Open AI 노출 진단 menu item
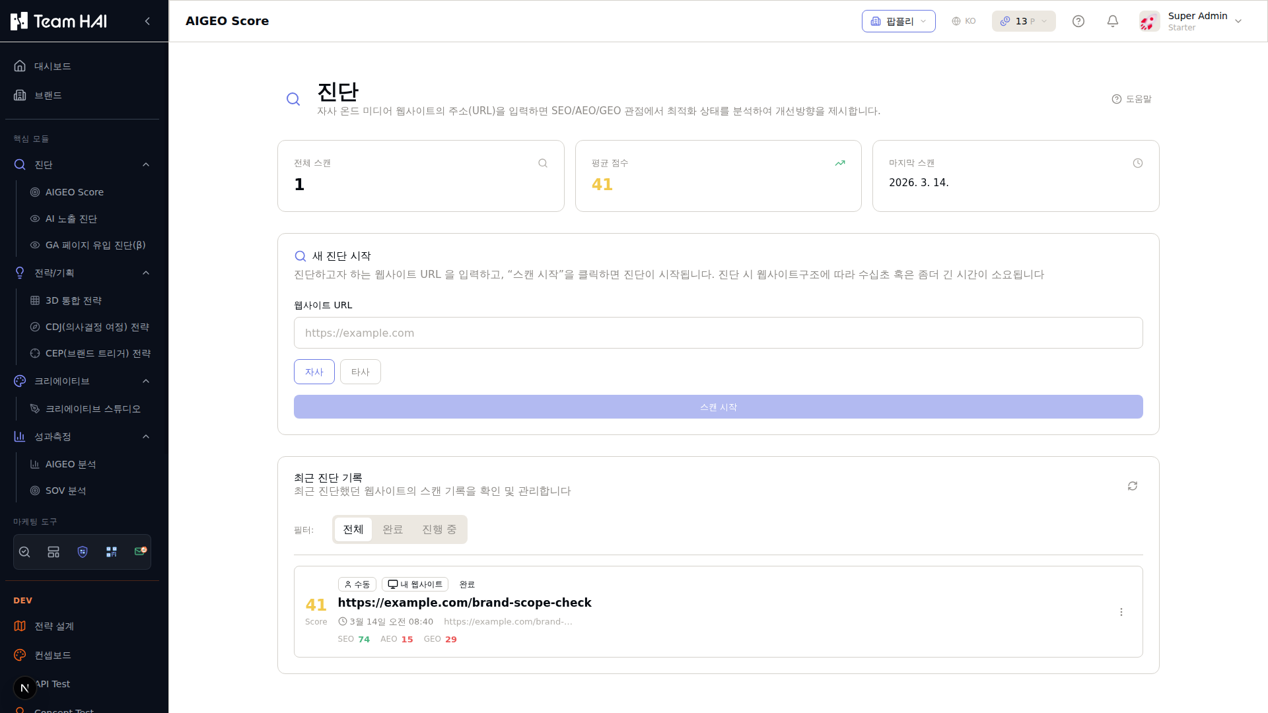 (90, 219)
